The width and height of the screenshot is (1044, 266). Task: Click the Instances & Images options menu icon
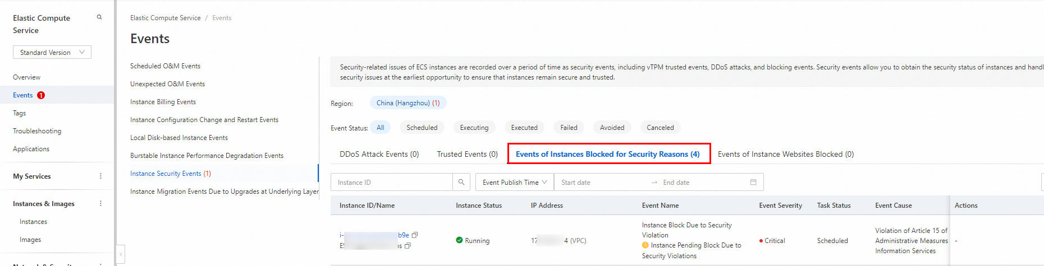pos(100,203)
